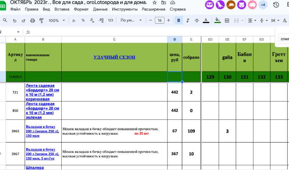Click the Strikethrough formatting icon

pos(196,20)
